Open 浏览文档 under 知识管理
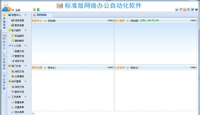The image size is (200, 115). 18,87
